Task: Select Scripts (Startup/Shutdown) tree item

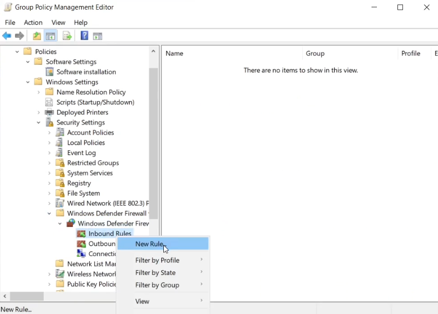Action: tap(95, 102)
